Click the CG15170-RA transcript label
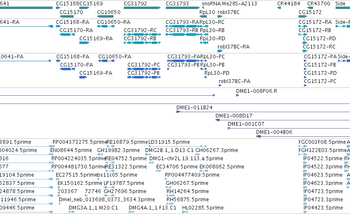This screenshot has width=350, height=214. pyautogui.click(x=76, y=30)
